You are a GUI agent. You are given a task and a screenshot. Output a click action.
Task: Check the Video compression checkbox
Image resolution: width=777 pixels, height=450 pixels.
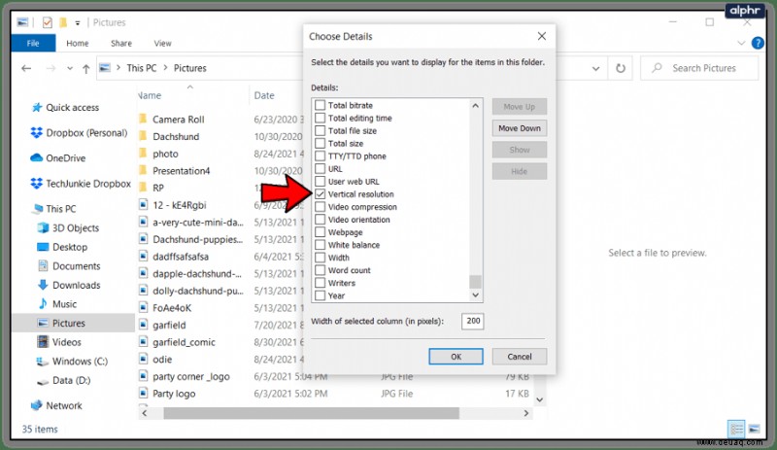coord(321,207)
